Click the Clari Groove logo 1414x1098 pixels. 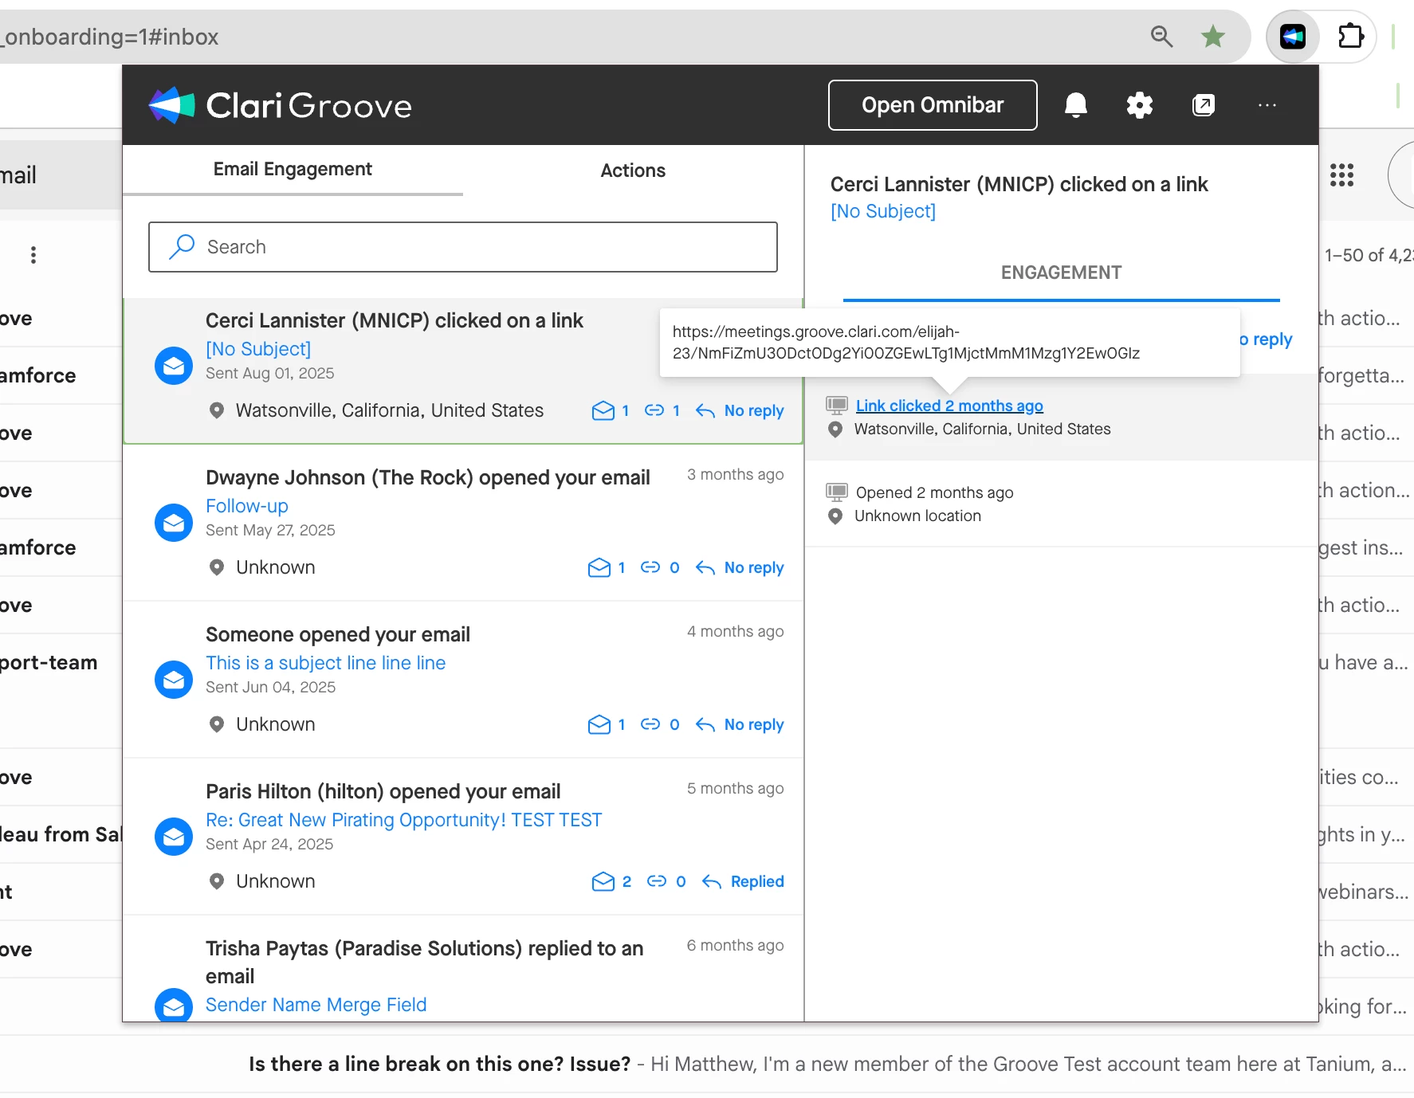[x=280, y=105]
